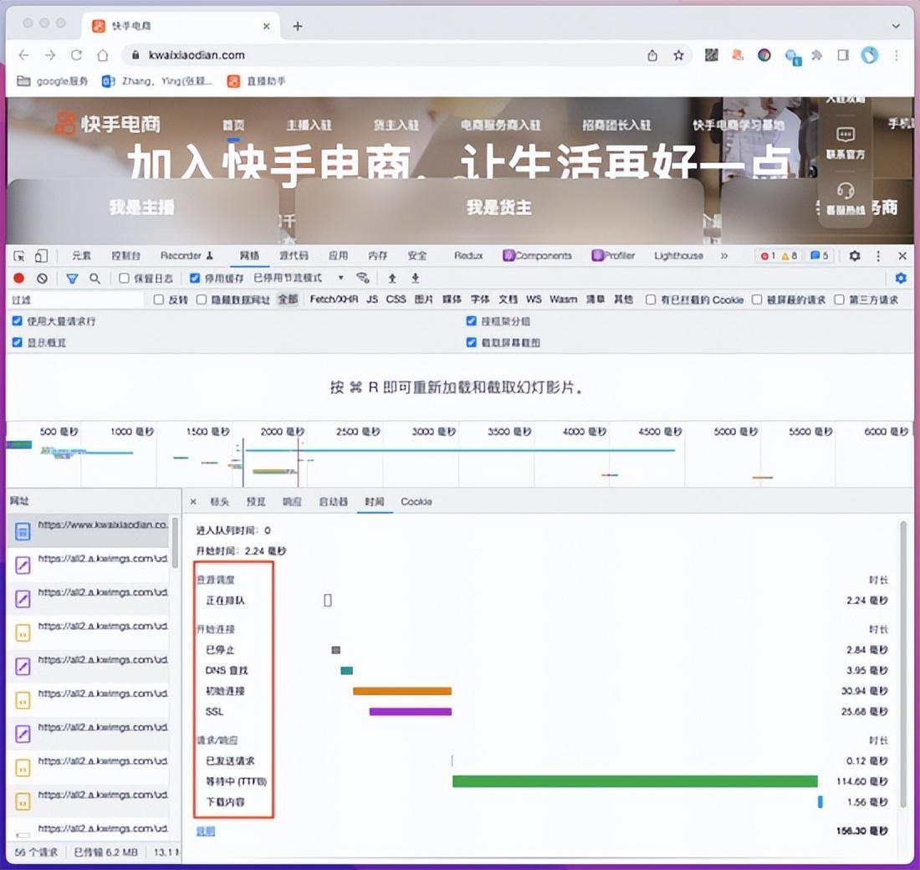Click the red error count badge
Screen dimensions: 920x870
click(x=768, y=256)
